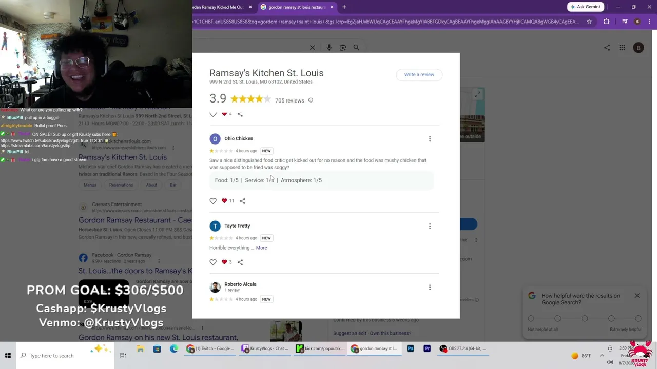This screenshot has width=657, height=369.
Task: Bookmark this page with star icon
Action: [x=589, y=22]
